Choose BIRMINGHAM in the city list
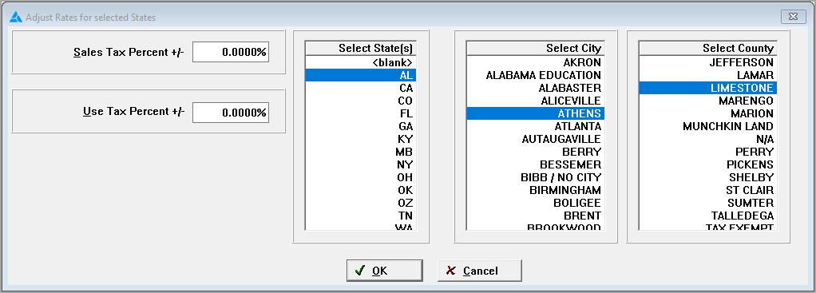This screenshot has width=816, height=293. click(x=536, y=190)
